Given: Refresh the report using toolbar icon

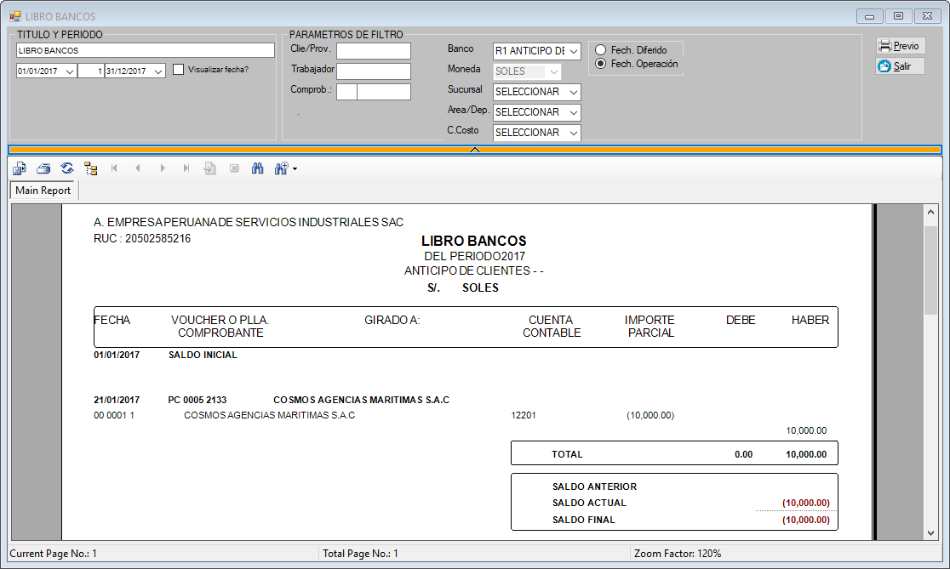Looking at the screenshot, I should click(x=67, y=168).
